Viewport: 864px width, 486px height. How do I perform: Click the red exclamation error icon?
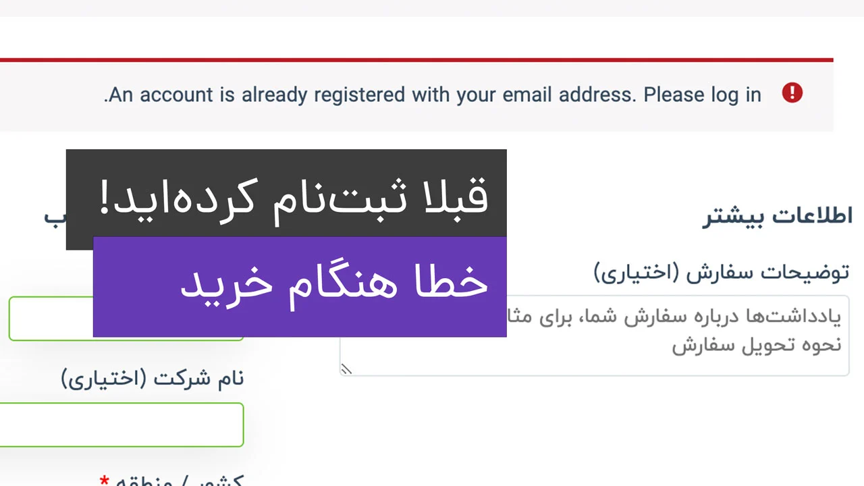tap(792, 93)
